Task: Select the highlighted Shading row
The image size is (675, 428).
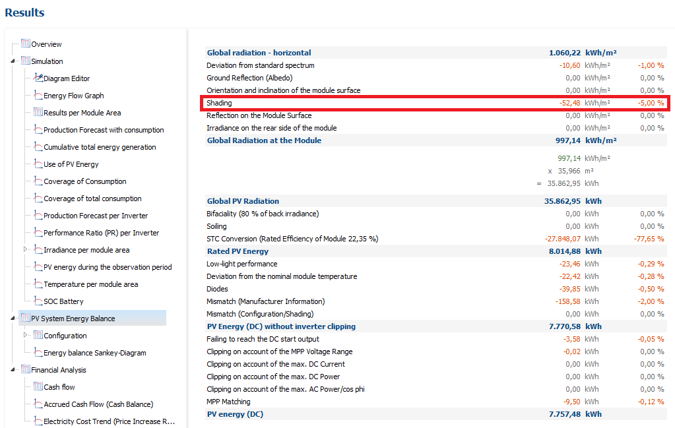Action: (x=435, y=103)
